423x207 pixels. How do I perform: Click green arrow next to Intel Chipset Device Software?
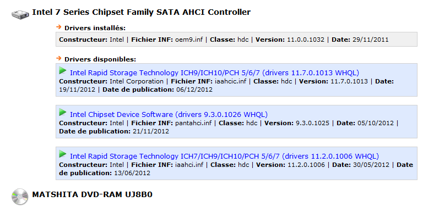(63, 113)
